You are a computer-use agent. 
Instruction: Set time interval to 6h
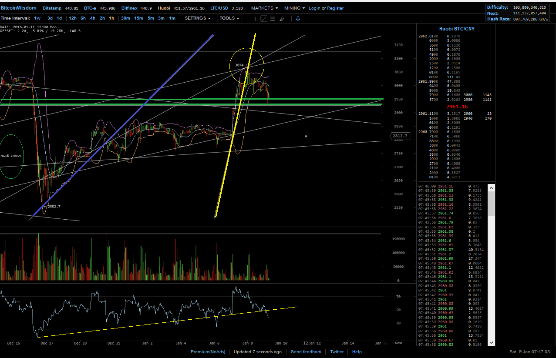[x=83, y=18]
